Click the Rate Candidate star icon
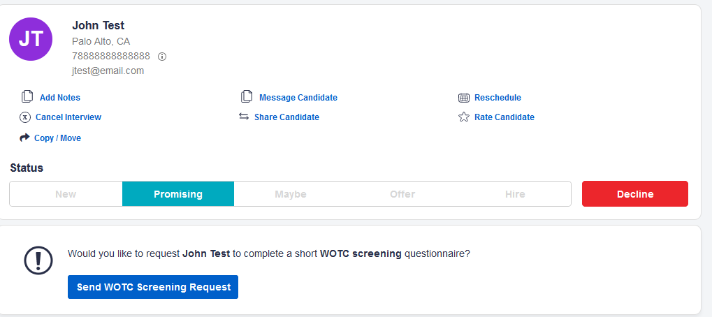Image resolution: width=712 pixels, height=317 pixels. (463, 117)
